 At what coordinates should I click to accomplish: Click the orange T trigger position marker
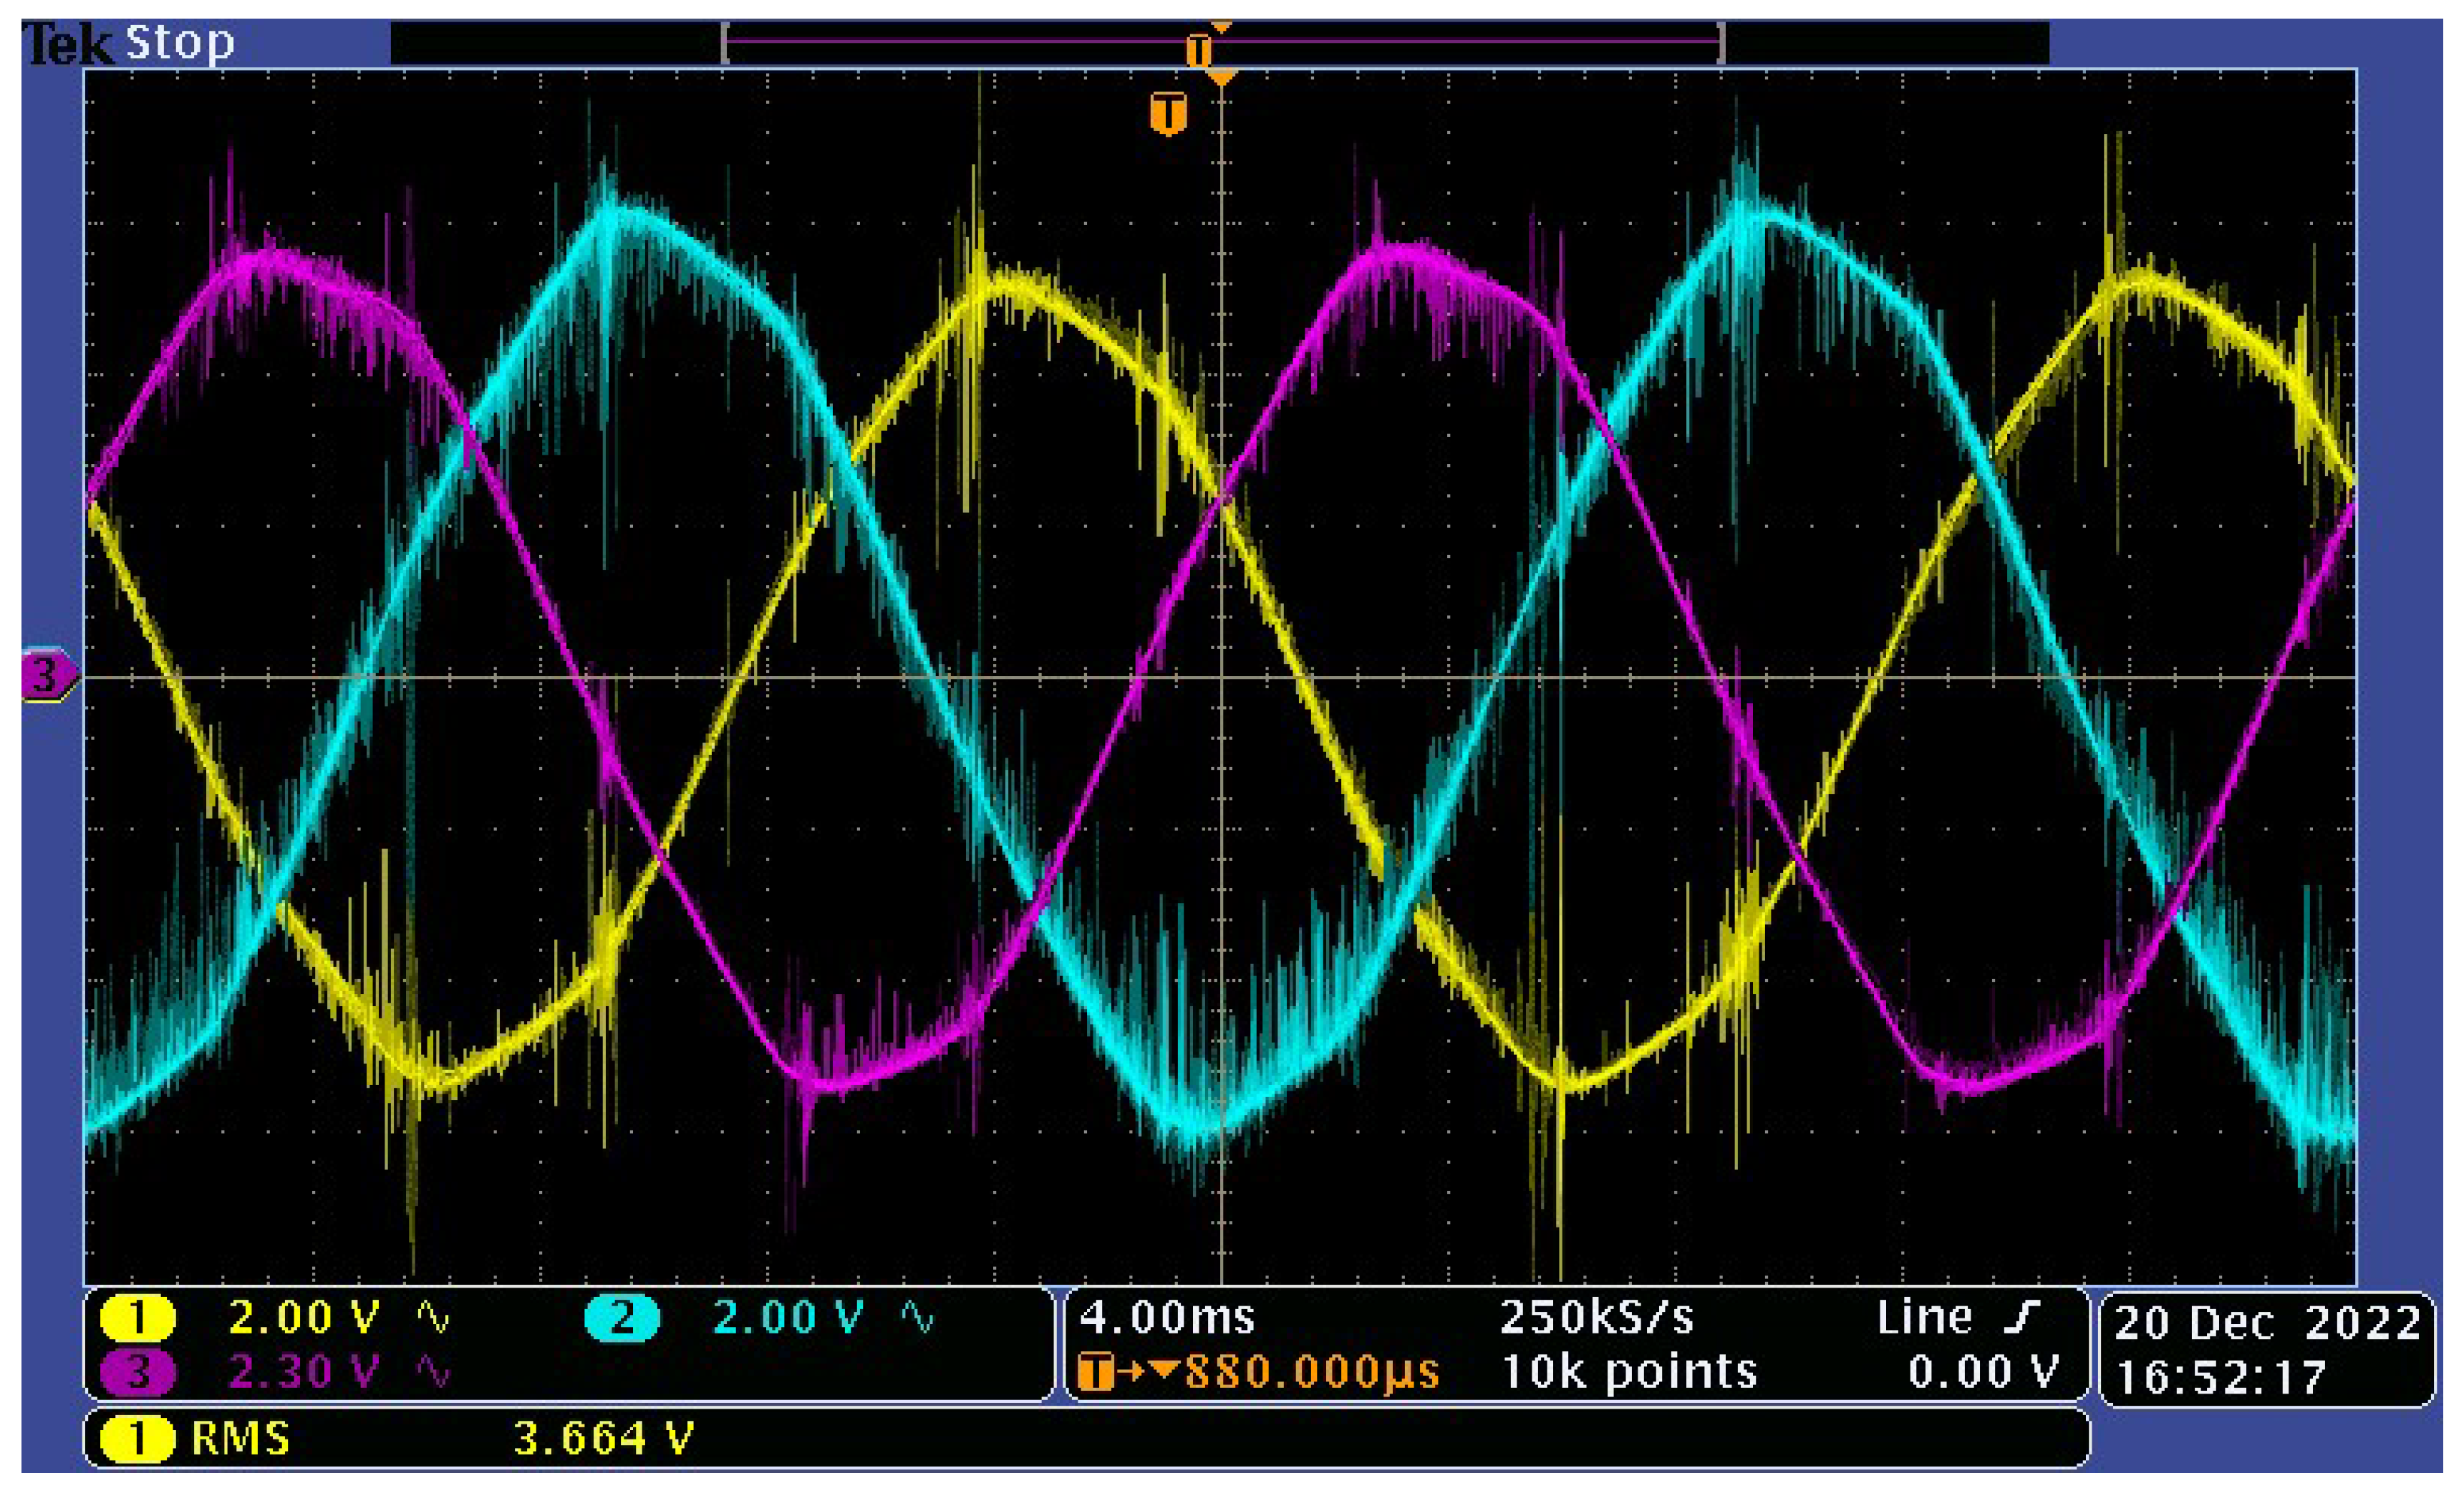1168,113
